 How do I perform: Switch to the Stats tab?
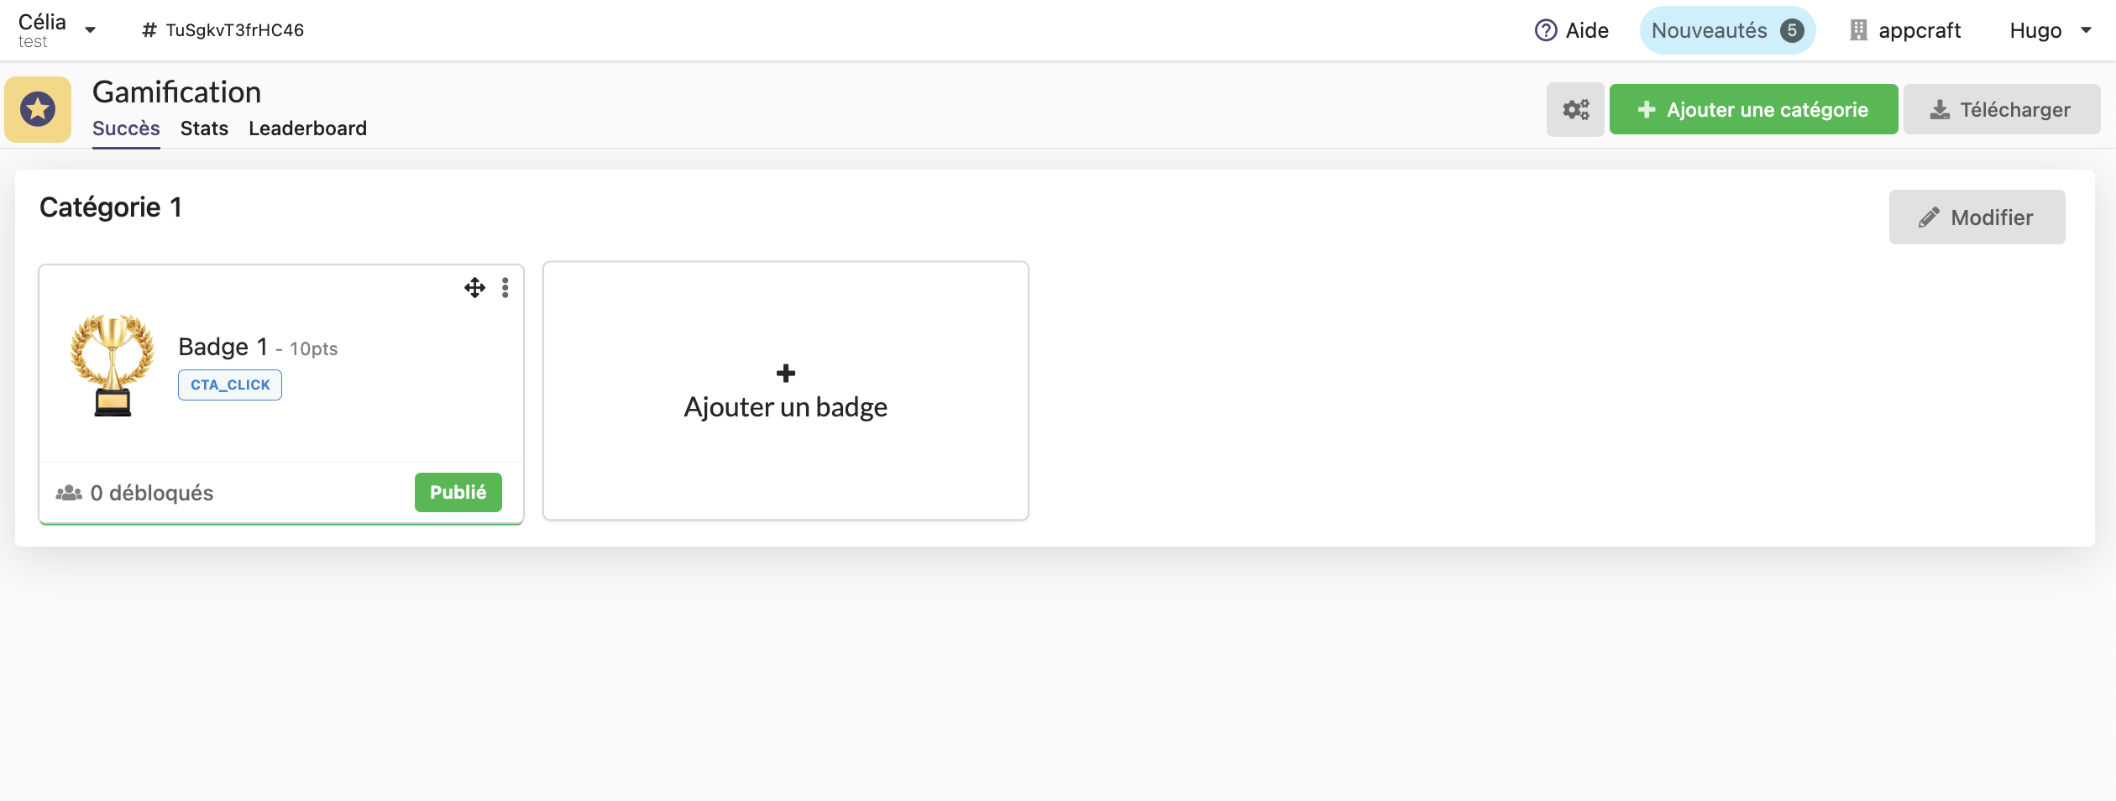204,128
